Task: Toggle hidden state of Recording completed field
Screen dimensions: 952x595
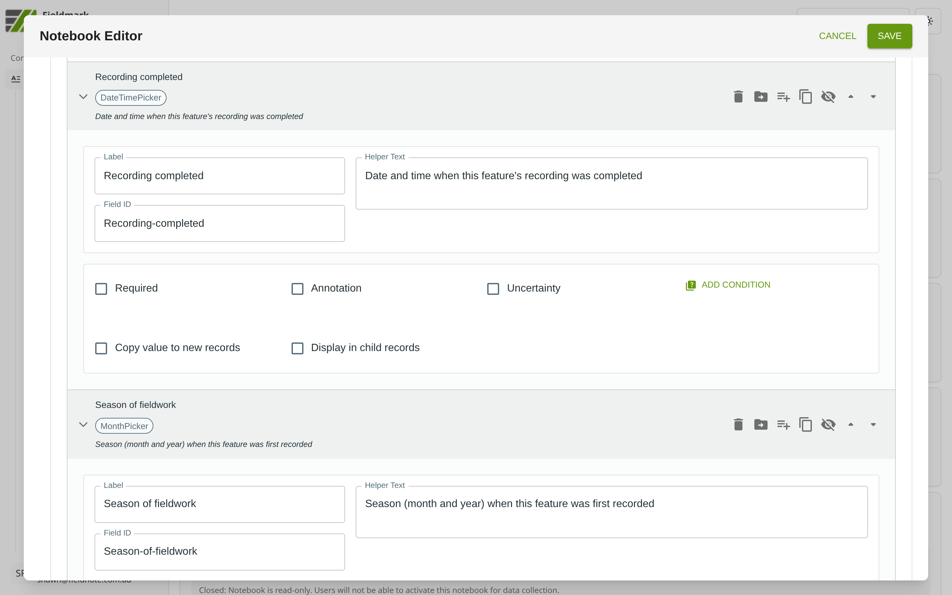Action: [x=828, y=97]
